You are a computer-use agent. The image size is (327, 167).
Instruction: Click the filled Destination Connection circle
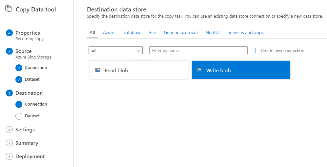click(19, 104)
